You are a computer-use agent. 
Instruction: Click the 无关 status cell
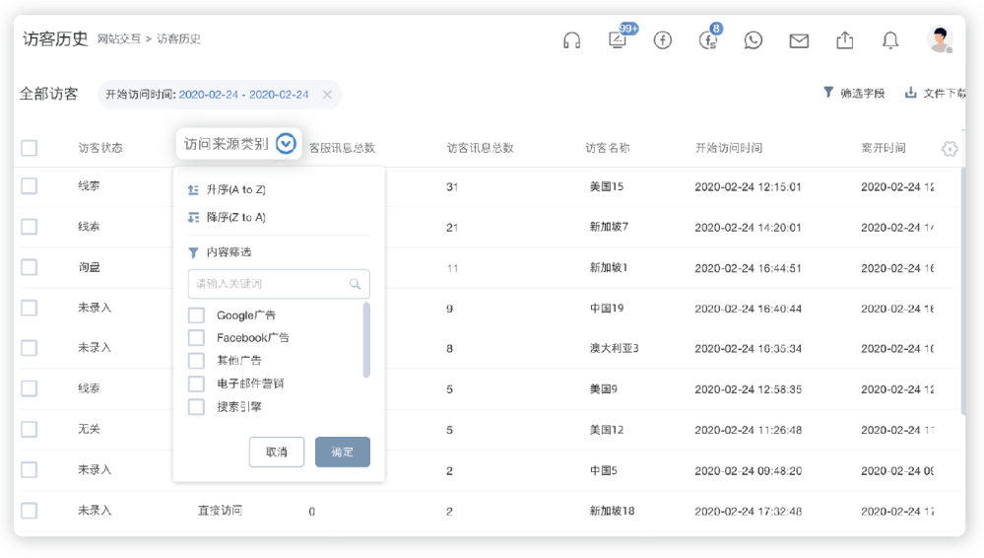(x=89, y=429)
